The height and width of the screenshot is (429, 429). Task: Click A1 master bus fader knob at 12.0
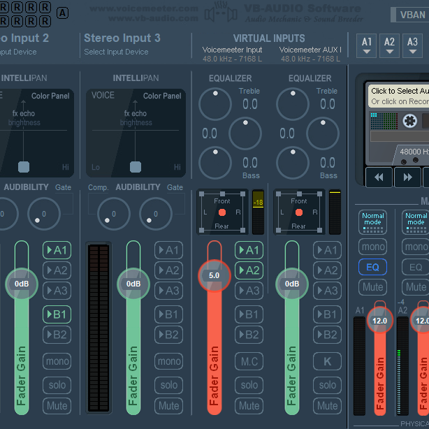(x=380, y=321)
